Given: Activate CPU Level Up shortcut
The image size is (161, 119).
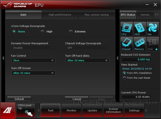Looking at the screenshot, I should (26, 110).
